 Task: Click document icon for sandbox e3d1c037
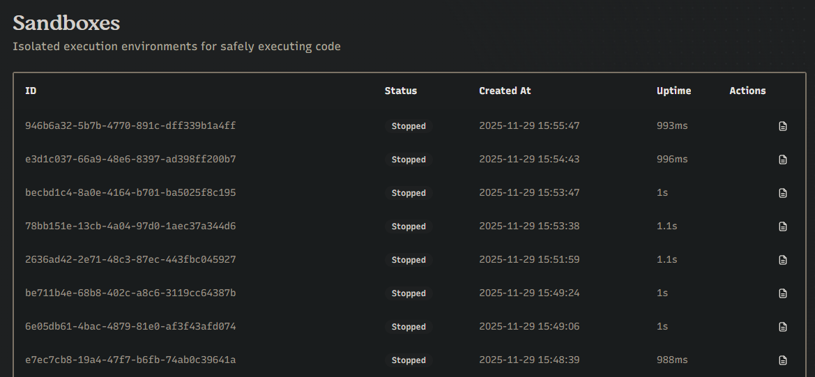(x=783, y=160)
